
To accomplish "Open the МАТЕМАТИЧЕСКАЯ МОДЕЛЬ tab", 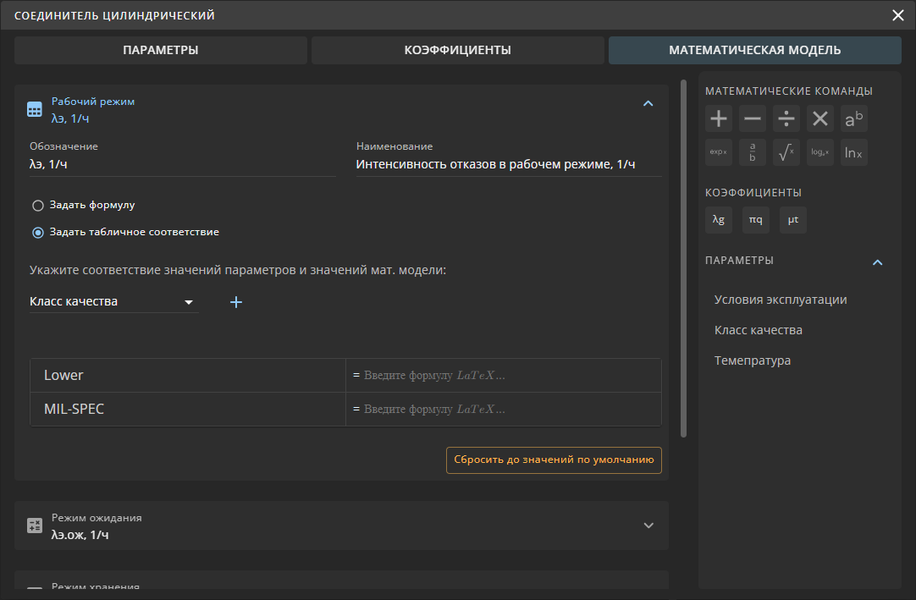I will click(x=755, y=50).
